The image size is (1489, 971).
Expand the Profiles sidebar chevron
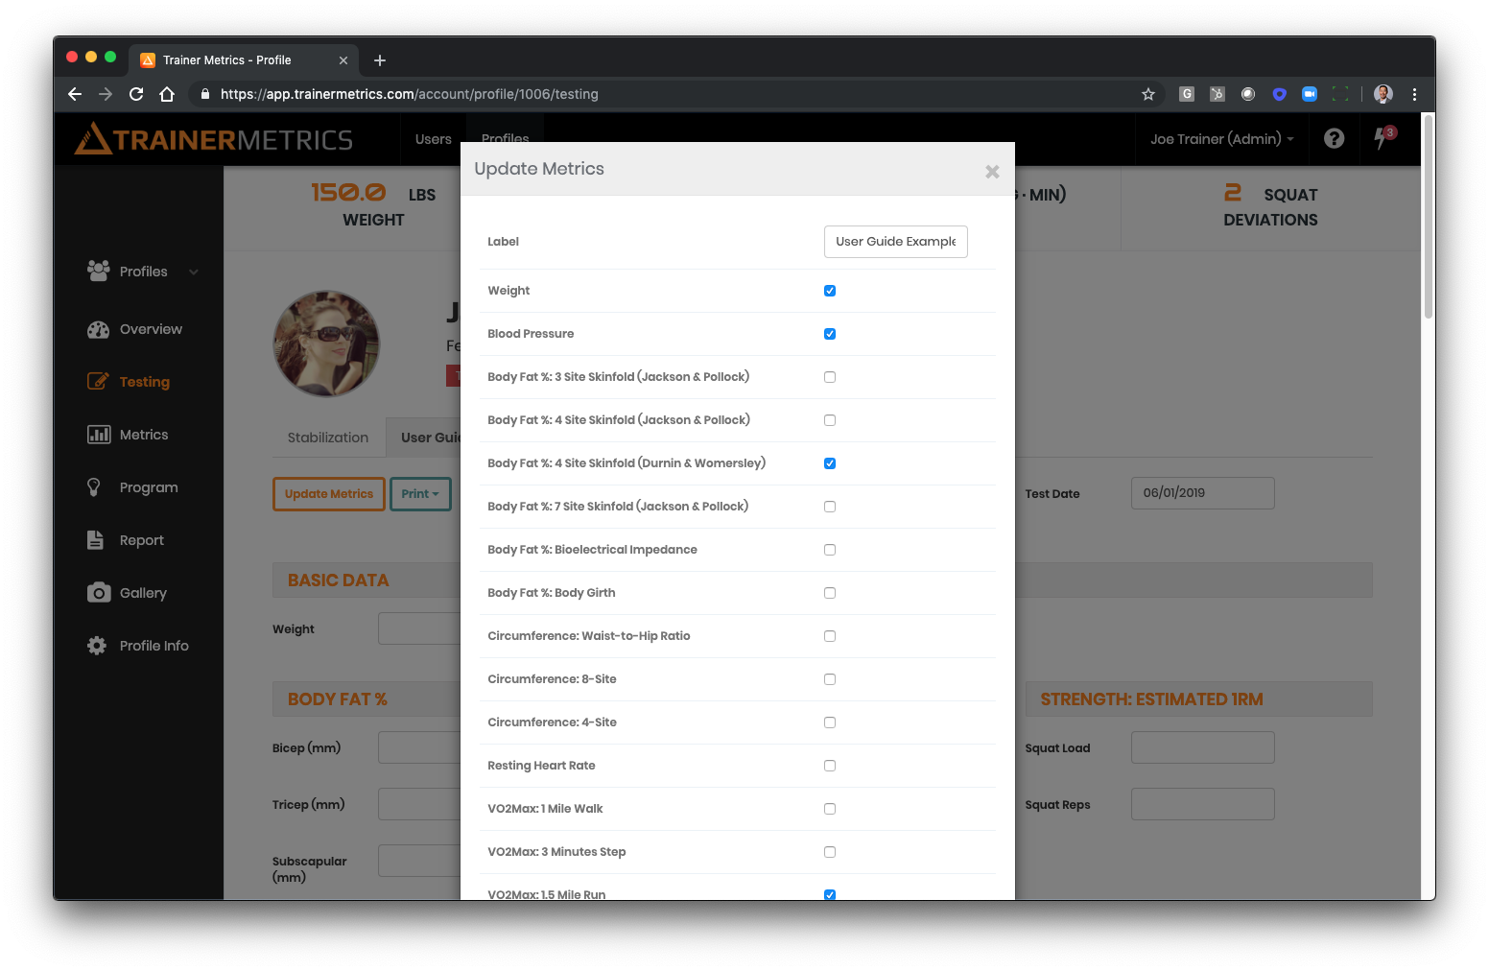(194, 272)
